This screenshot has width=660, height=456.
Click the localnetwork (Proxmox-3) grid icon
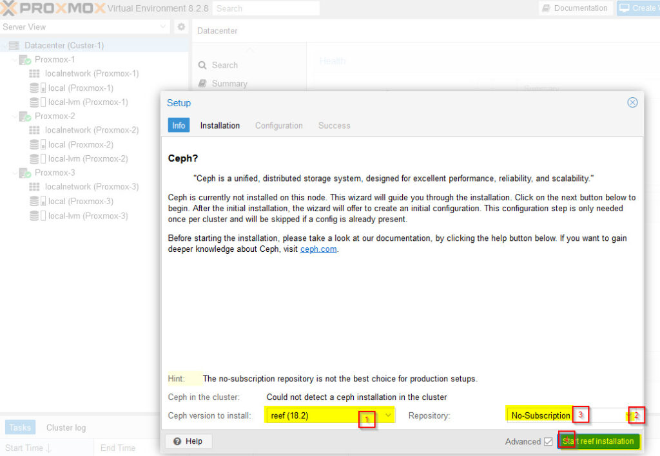[x=35, y=187]
